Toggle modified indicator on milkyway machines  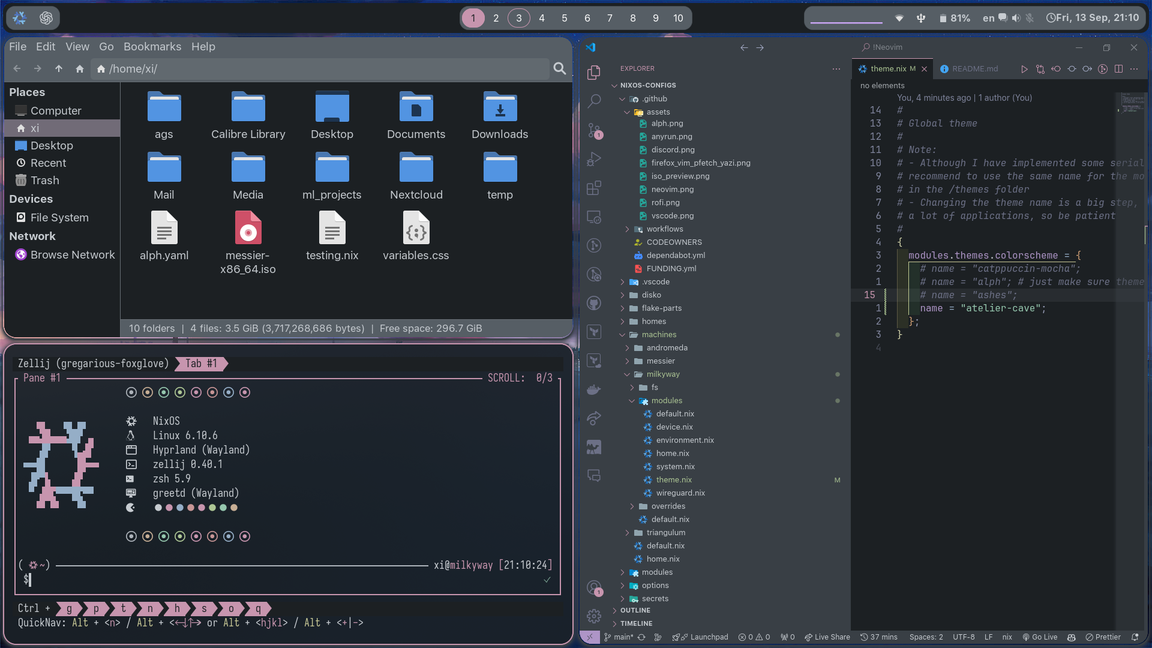point(837,373)
